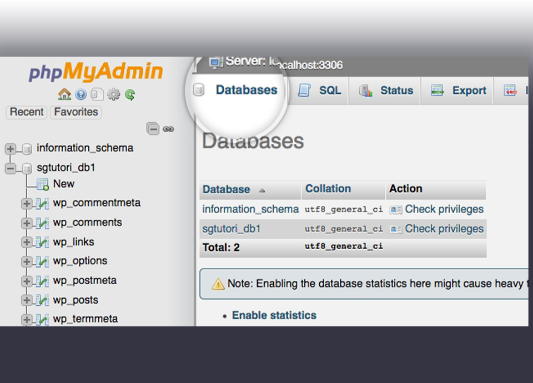The image size is (533, 383).
Task: Reload navigation panel with green refresh icon
Action: [130, 94]
